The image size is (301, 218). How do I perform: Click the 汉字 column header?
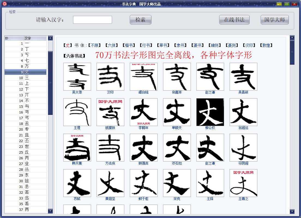[x=35, y=38]
